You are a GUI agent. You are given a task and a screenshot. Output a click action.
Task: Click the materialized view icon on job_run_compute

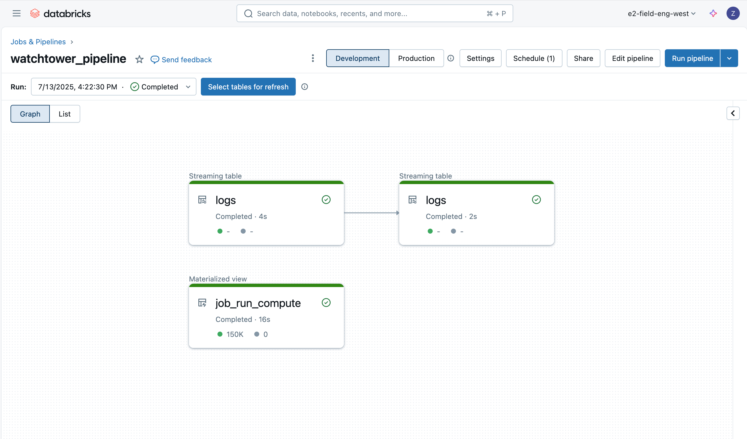(x=203, y=303)
